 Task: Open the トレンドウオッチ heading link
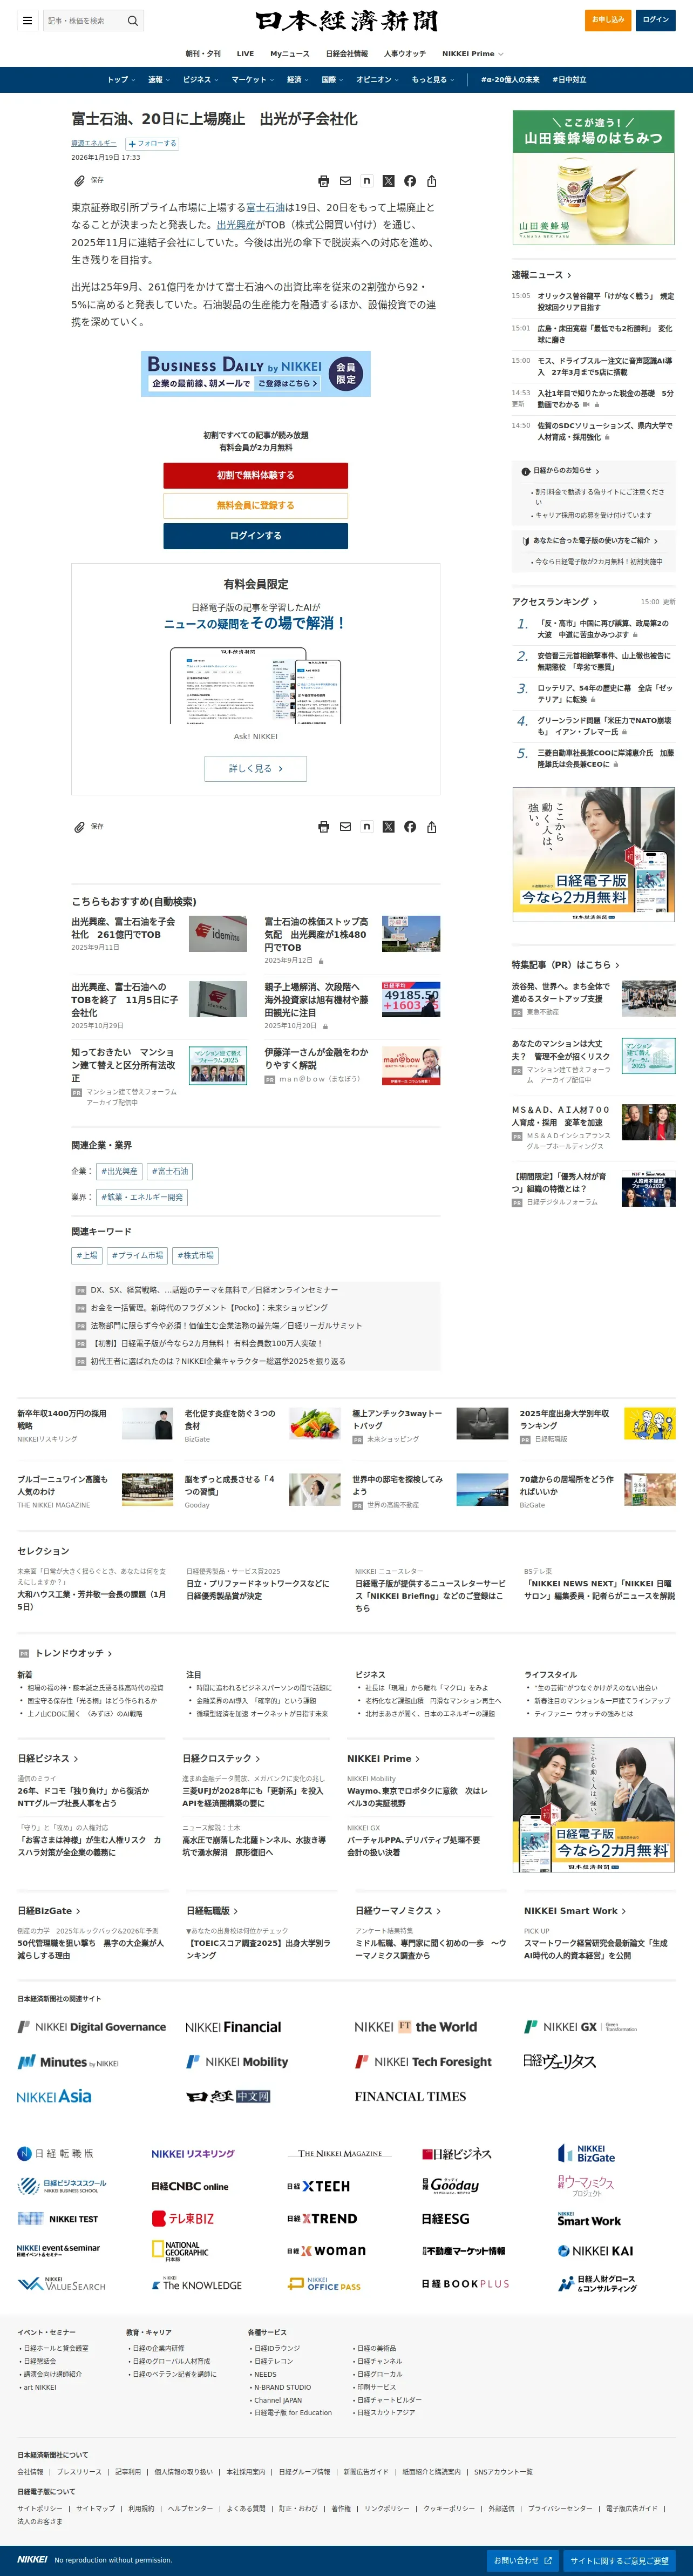click(73, 1653)
